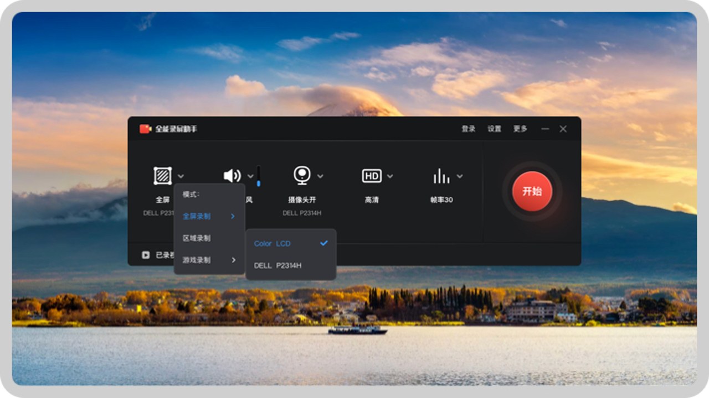Image resolution: width=709 pixels, height=398 pixels.
Task: Open 设置 settings
Action: pyautogui.click(x=494, y=129)
